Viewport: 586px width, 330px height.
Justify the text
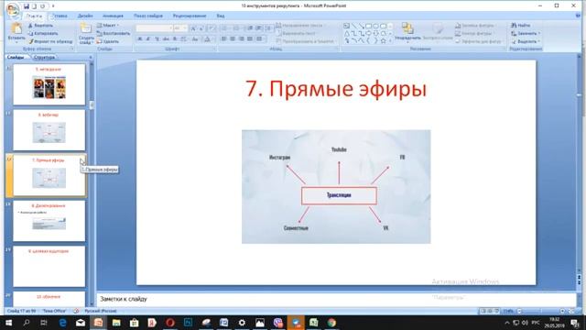(250, 38)
